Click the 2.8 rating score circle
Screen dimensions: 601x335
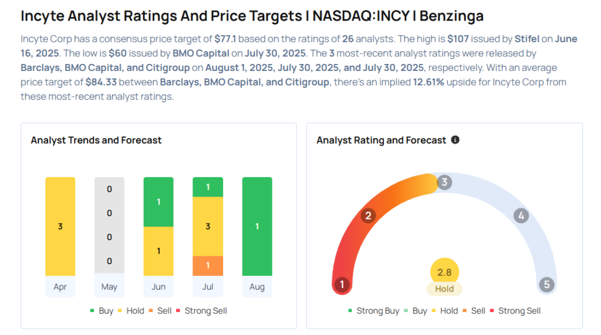pyautogui.click(x=444, y=272)
